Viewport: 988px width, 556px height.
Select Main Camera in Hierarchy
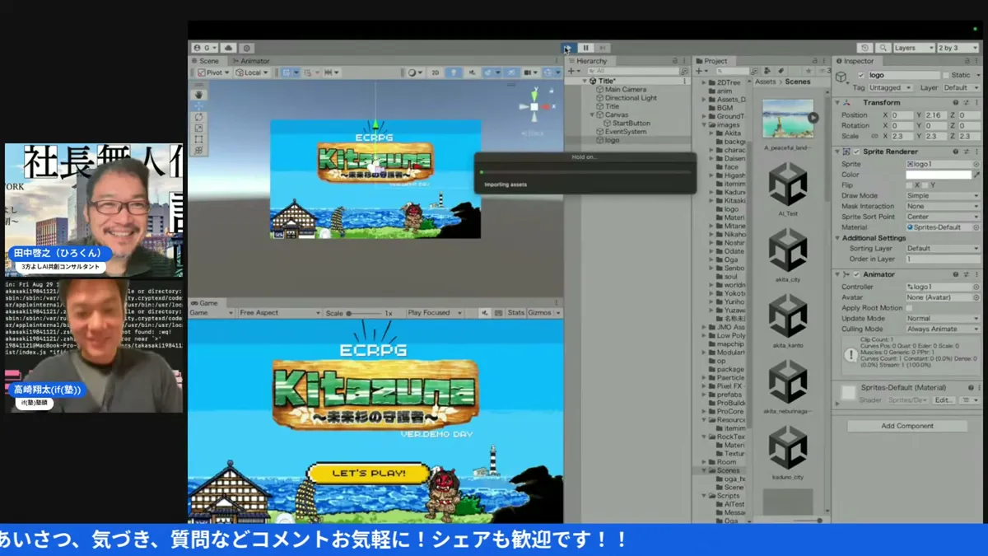point(626,90)
